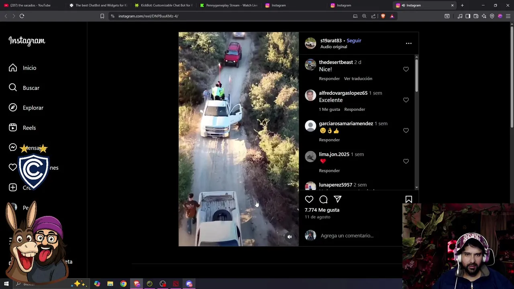Switch to the Pennygameplay Stream tab
Viewport: 514px width, 289px height.
click(229, 5)
